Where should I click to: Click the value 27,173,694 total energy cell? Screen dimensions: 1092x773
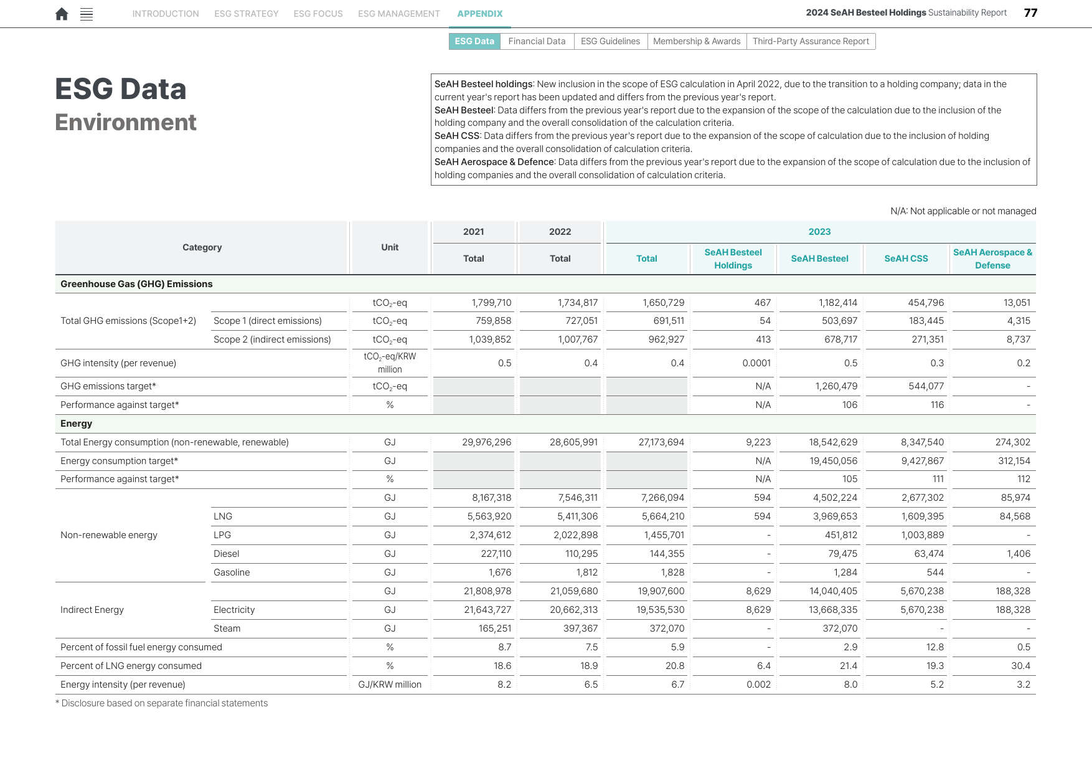pos(661,442)
